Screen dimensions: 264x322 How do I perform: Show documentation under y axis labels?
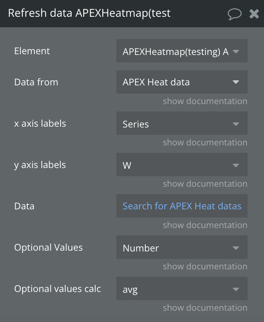(205, 184)
